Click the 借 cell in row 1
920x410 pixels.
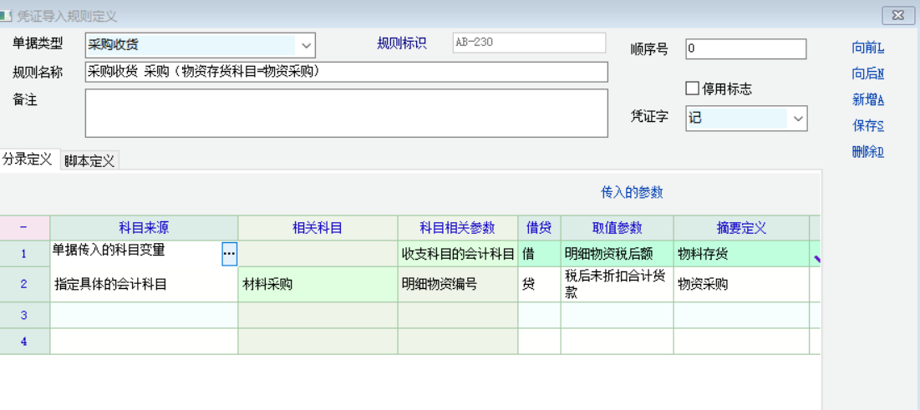[x=539, y=254]
